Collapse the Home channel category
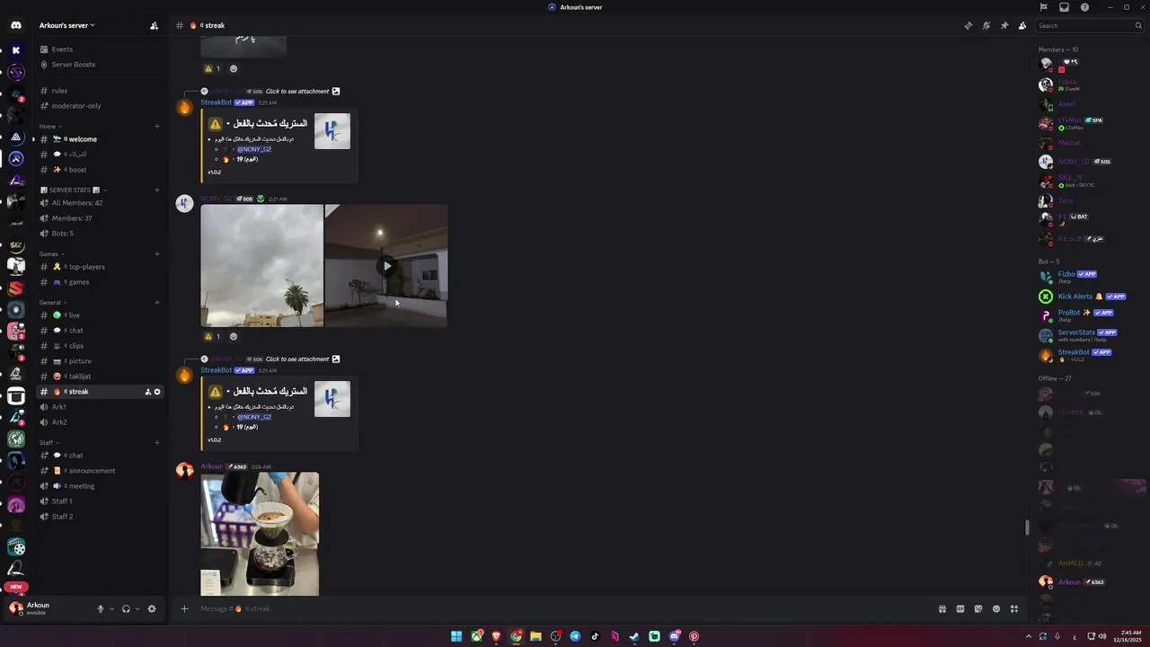 [x=49, y=127]
